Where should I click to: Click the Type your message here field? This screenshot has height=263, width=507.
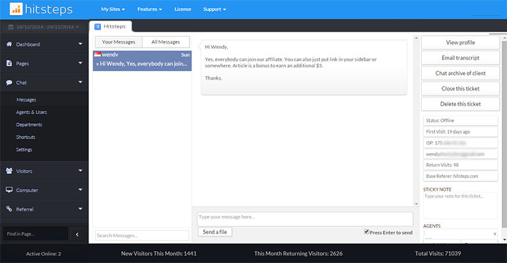pyautogui.click(x=305, y=219)
